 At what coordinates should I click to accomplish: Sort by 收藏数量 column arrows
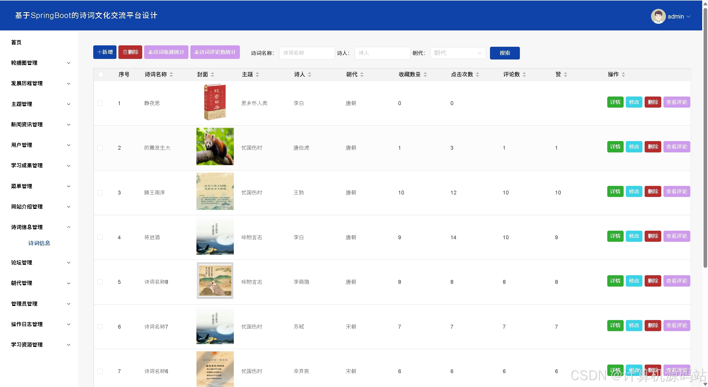click(x=425, y=75)
